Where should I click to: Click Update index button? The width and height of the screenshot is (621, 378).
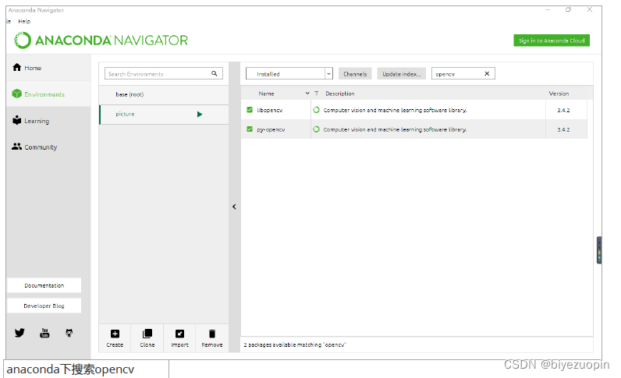pyautogui.click(x=401, y=74)
